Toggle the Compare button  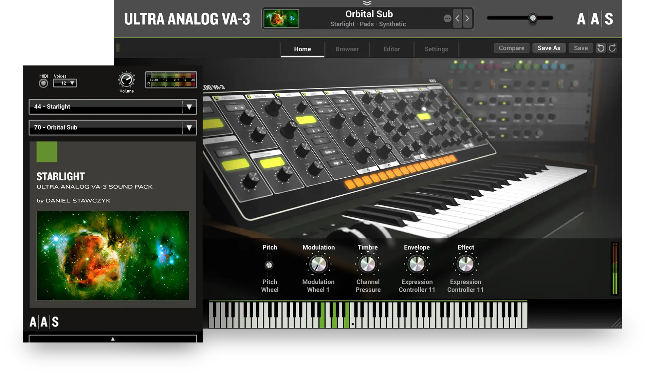tap(511, 48)
